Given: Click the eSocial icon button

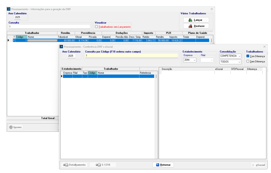Looking at the screenshot, I should [x=258, y=165].
